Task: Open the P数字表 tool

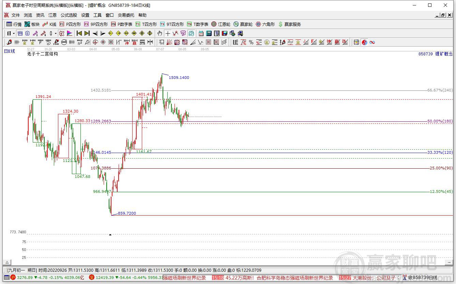Action: click(x=122, y=24)
